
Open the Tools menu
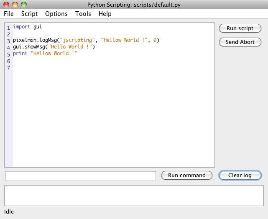(x=83, y=14)
